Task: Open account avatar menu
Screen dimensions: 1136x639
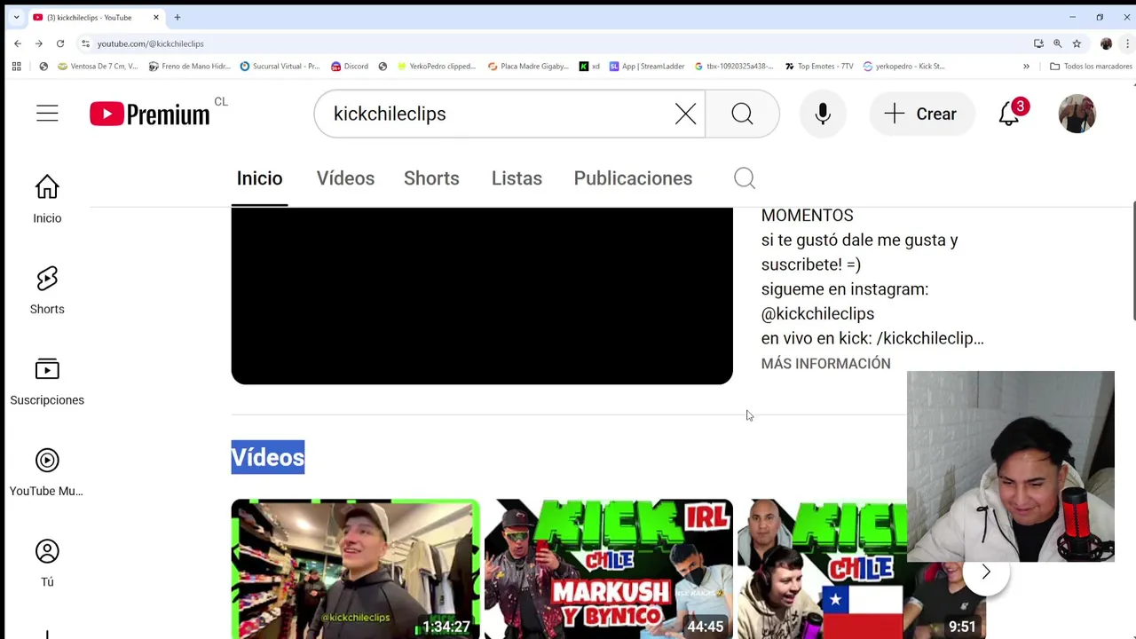Action: 1077,114
